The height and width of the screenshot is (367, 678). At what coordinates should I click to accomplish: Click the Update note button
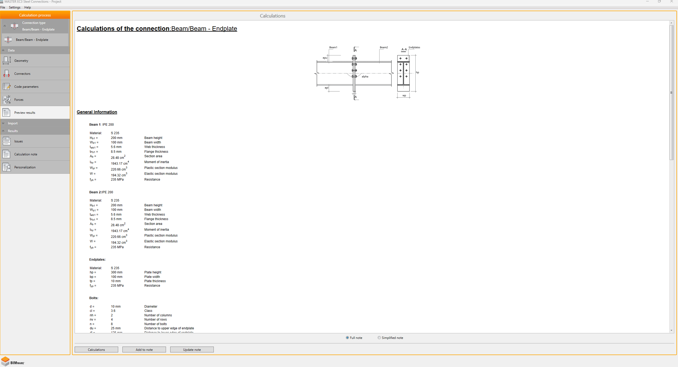click(x=192, y=349)
